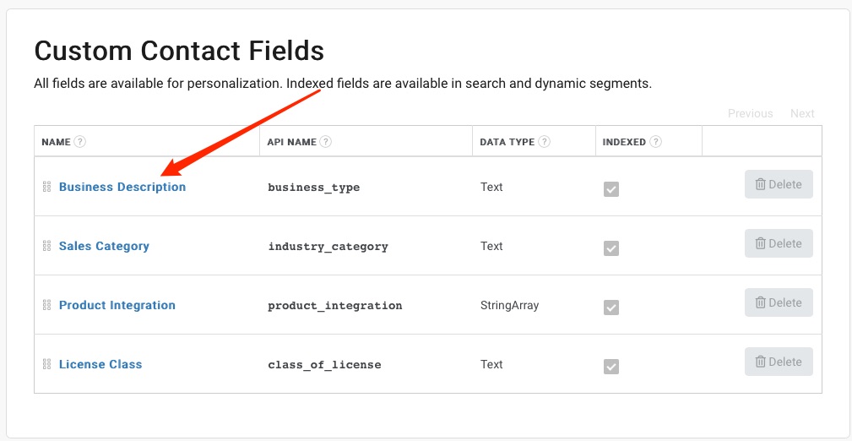Toggle the Indexed checkbox for class_of_license
The image size is (852, 441).
(x=611, y=367)
